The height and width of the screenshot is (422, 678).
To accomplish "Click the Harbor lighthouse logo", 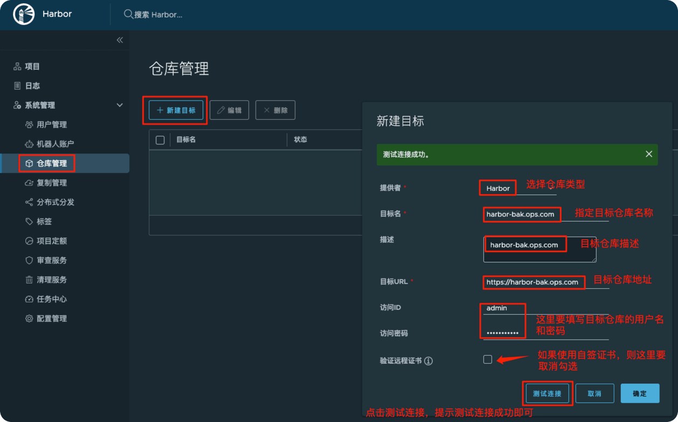I will coord(23,15).
